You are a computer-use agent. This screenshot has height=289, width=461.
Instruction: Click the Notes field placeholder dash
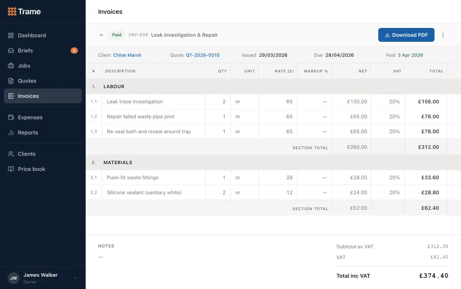tap(100, 257)
